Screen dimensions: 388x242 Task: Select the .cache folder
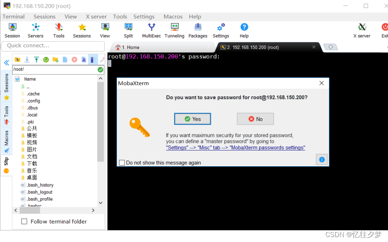[x=33, y=94]
